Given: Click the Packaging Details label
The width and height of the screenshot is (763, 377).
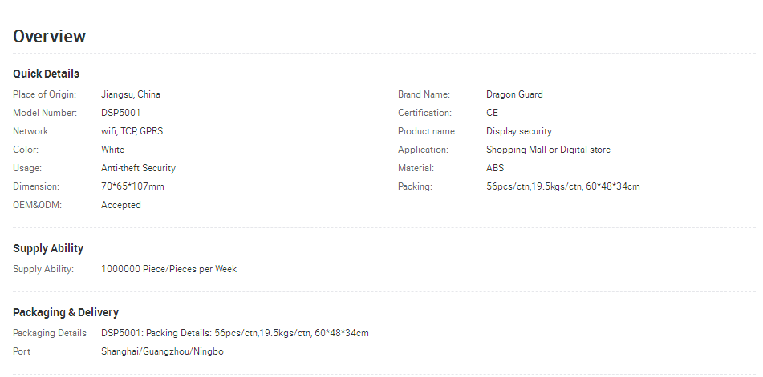Looking at the screenshot, I should pos(50,333).
